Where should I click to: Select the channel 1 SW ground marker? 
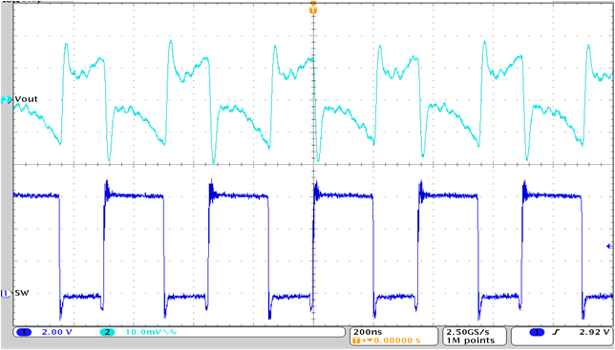(x=6, y=293)
